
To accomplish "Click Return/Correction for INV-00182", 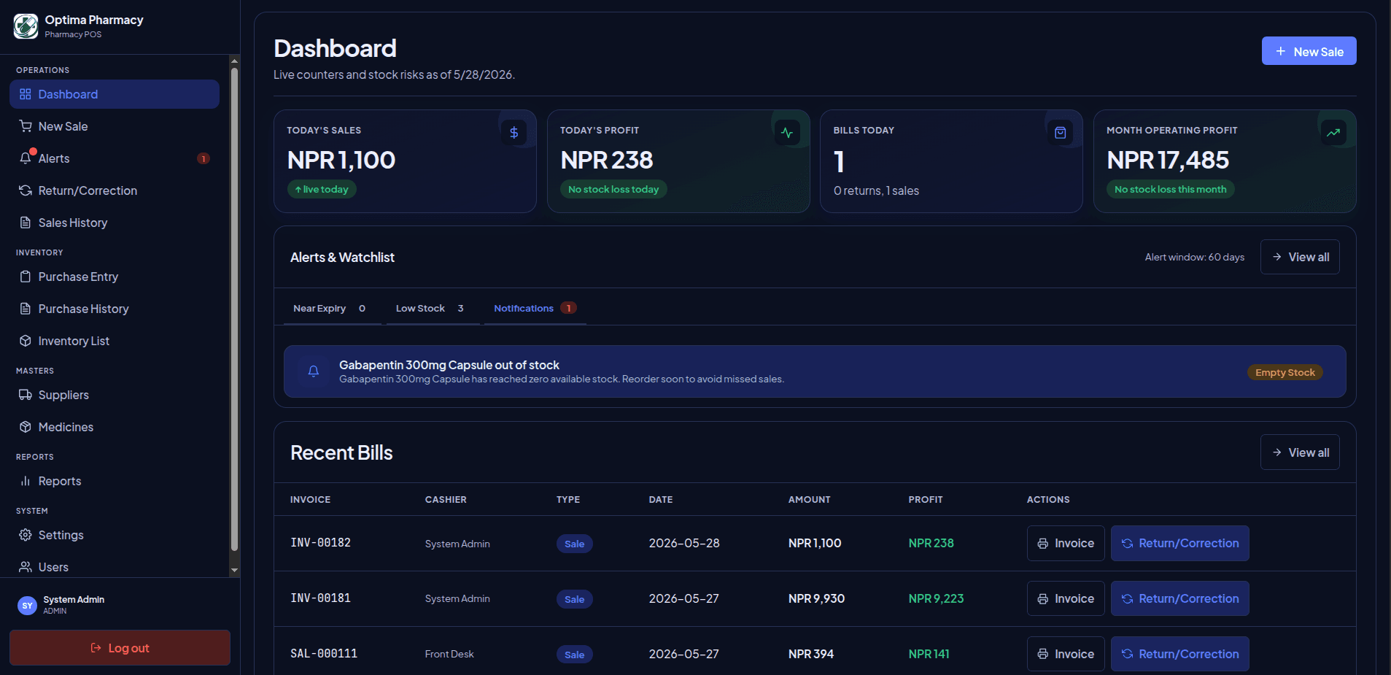I will click(x=1180, y=543).
